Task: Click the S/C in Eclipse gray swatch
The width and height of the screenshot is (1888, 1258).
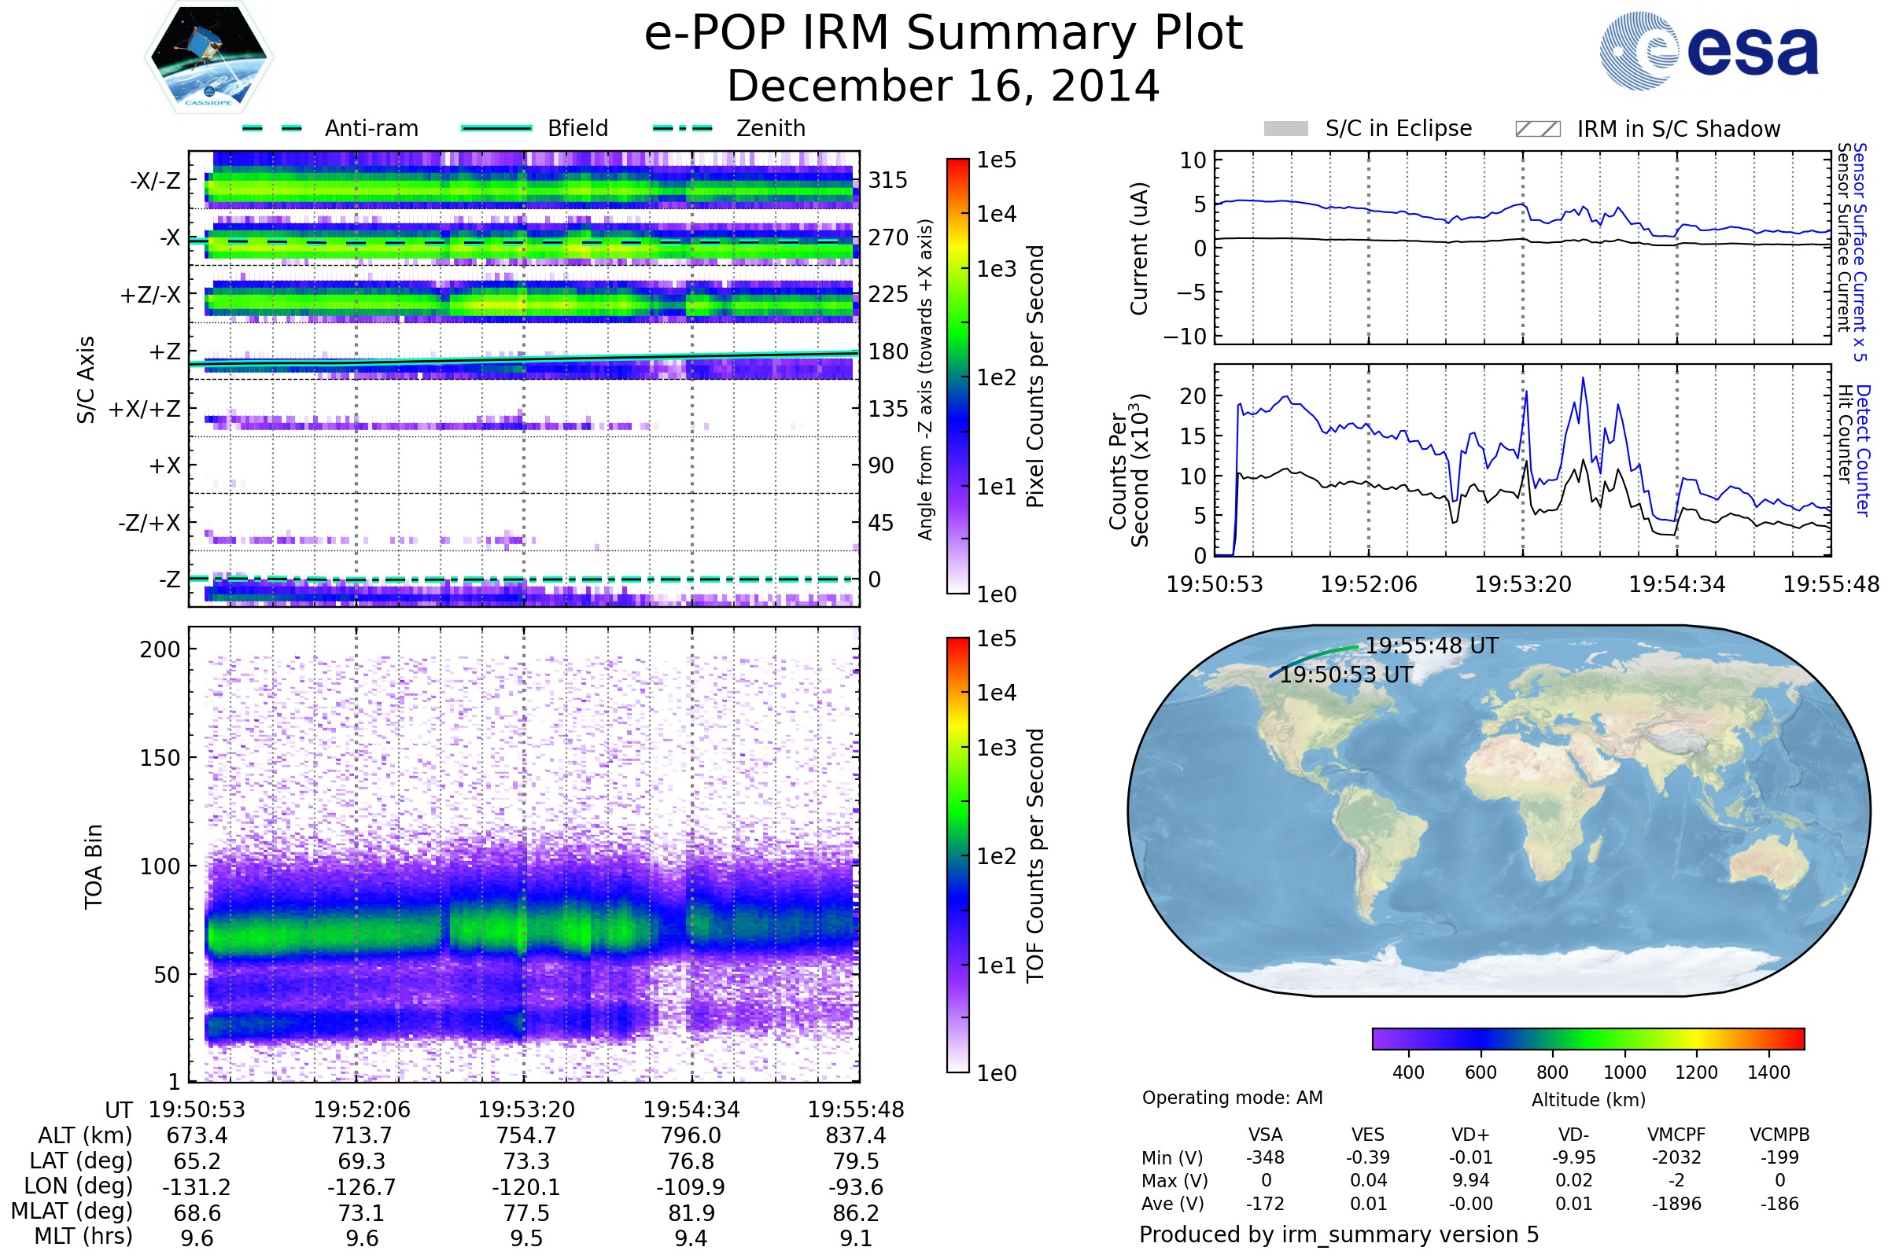Action: click(x=1285, y=129)
